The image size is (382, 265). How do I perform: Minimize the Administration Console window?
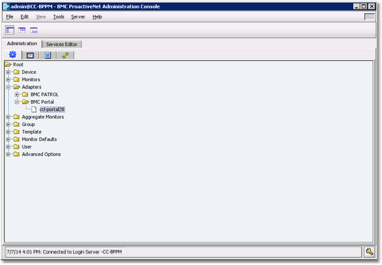(357, 6)
